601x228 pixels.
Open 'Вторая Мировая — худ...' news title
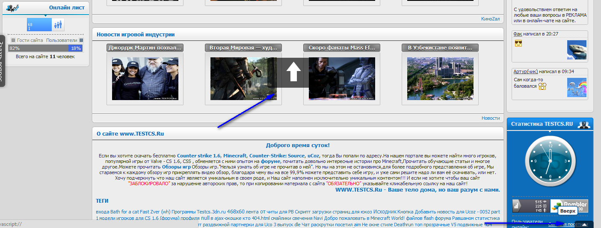(x=243, y=48)
